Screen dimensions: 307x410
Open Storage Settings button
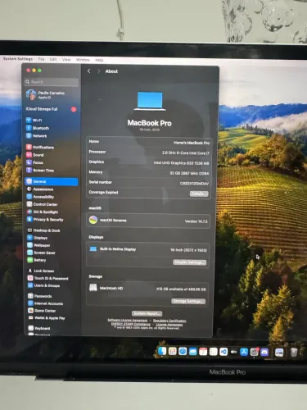pos(188,301)
